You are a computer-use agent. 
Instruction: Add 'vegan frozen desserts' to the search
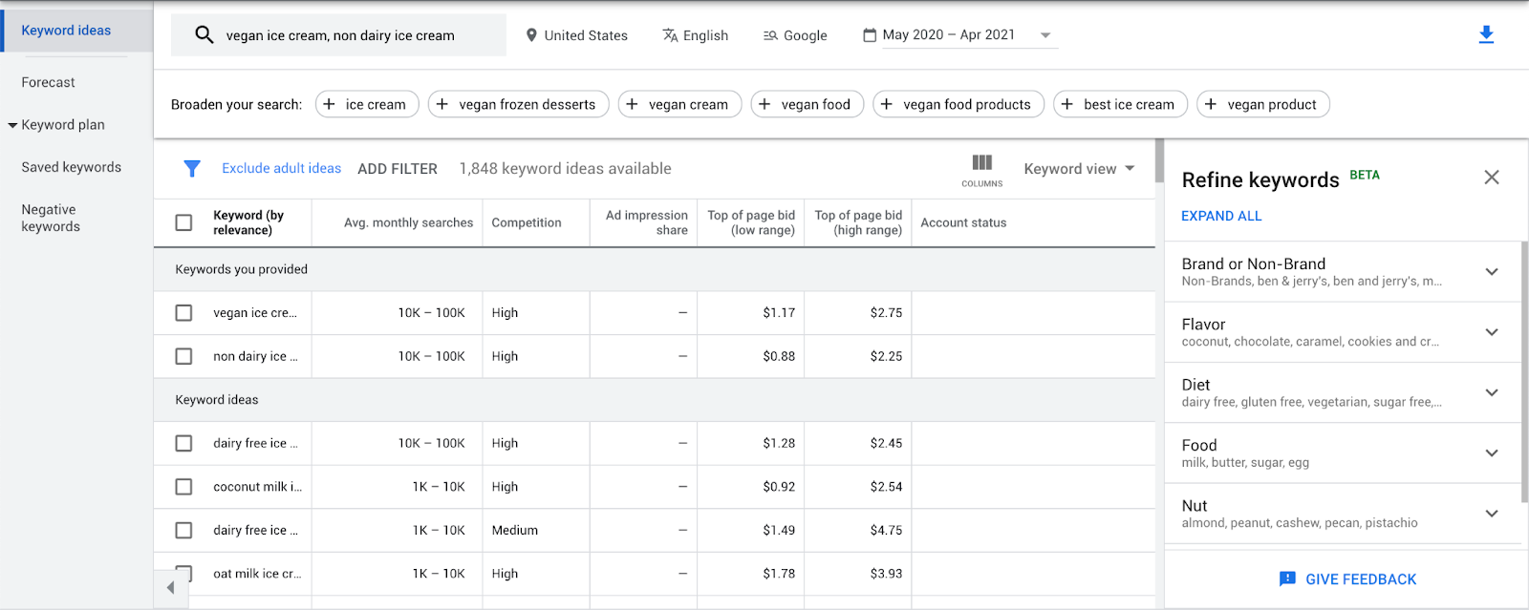click(x=519, y=104)
